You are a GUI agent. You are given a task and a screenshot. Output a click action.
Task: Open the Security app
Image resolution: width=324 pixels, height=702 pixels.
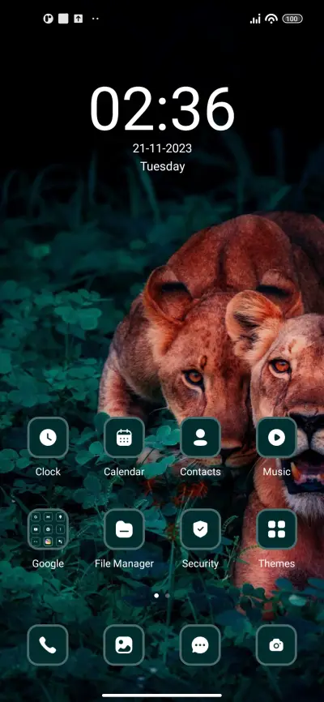tap(200, 529)
